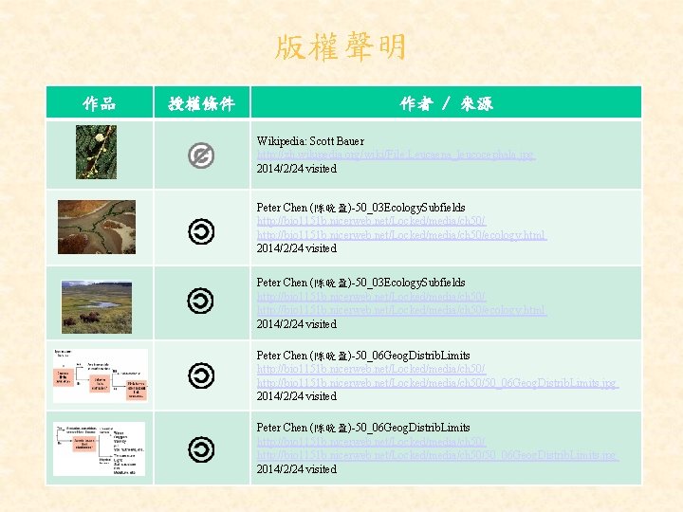Open the flowchart thumbnail with three pink boxes
This screenshot has width=683, height=512.
[x=101, y=375]
